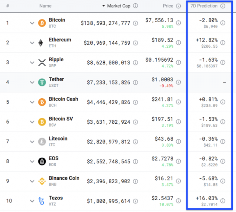Sort by the Name column header

tap(45, 6)
